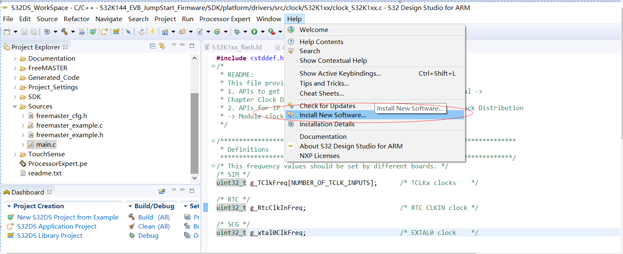The width and height of the screenshot is (623, 254).
Task: Click the green New Class toolbar icon
Action: pos(217,32)
